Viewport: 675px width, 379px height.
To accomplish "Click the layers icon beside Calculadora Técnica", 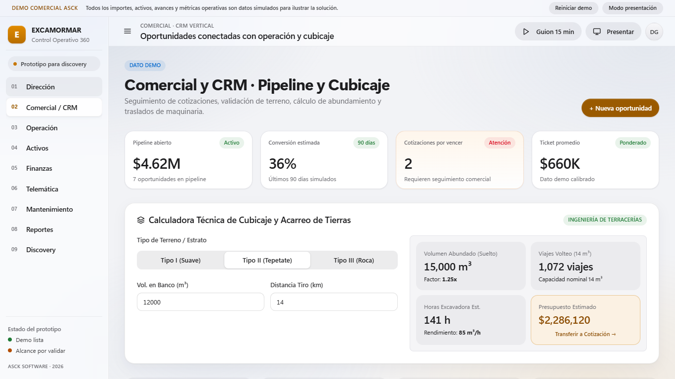I will pos(141,220).
